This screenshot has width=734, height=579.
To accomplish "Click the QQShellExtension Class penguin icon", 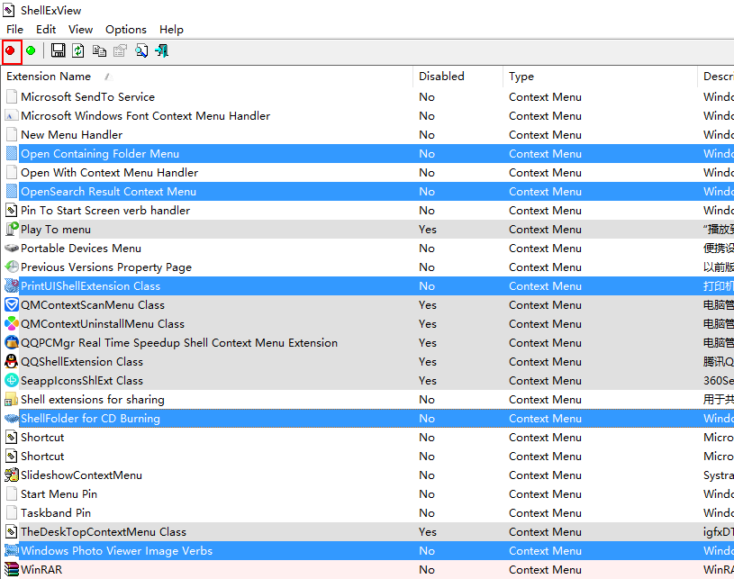I will coord(11,362).
